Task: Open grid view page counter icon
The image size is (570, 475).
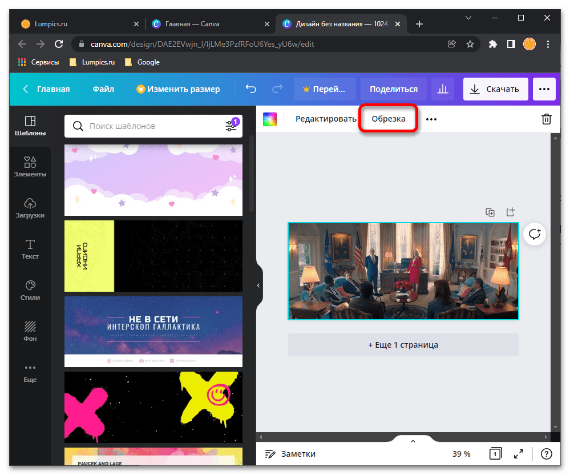Action: [x=495, y=453]
